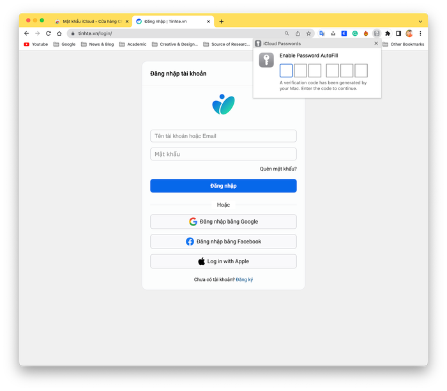Bookmark this page with the star icon
This screenshot has width=447, height=391.
pyautogui.click(x=308, y=33)
